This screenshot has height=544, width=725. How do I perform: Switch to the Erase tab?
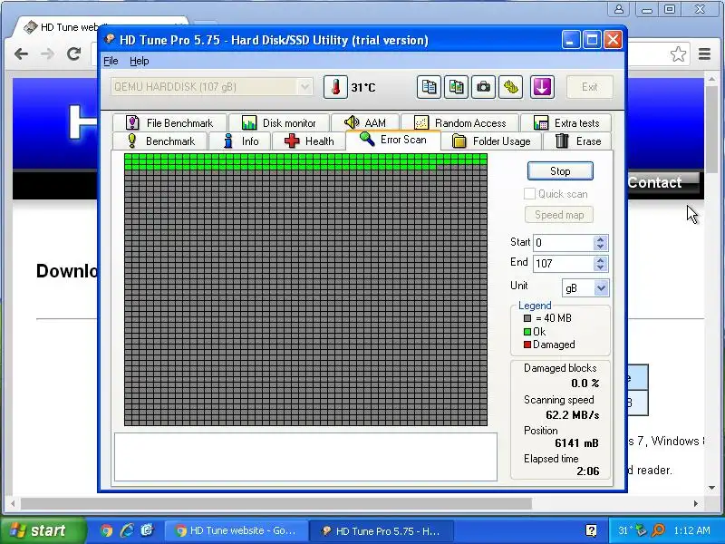click(577, 141)
